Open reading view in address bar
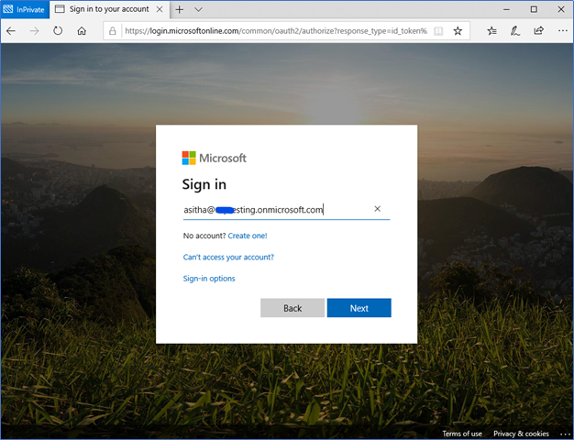Image resolution: width=574 pixels, height=440 pixels. click(x=438, y=31)
